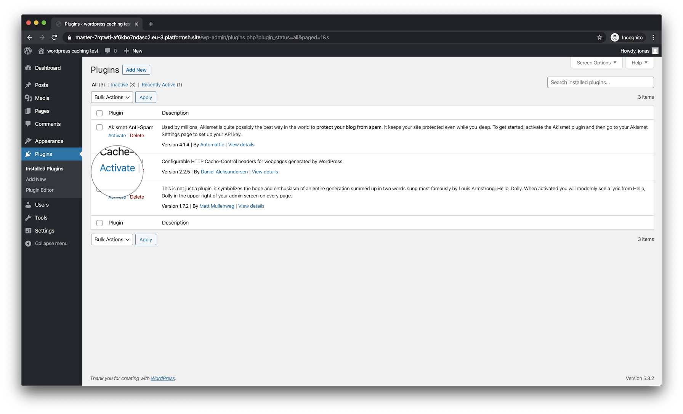
Task: Click the Add New button beside Plugins heading
Action: point(136,70)
